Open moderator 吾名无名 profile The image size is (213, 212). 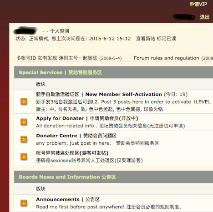(67, 109)
